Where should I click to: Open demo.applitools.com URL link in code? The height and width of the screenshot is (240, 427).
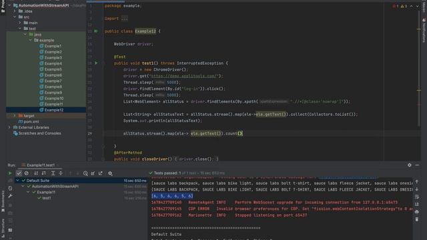[x=184, y=76]
